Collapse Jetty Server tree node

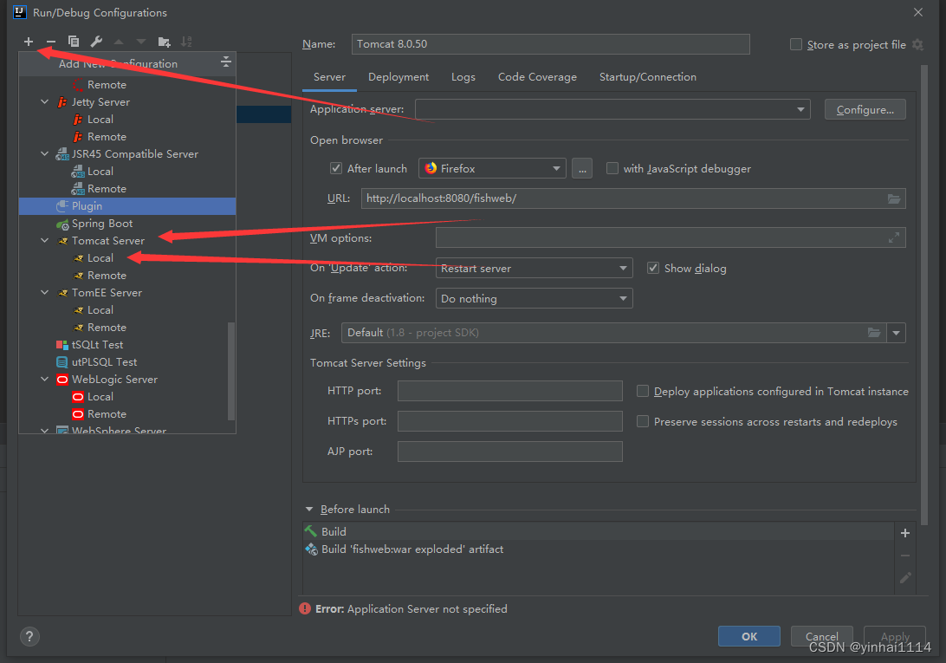(45, 102)
